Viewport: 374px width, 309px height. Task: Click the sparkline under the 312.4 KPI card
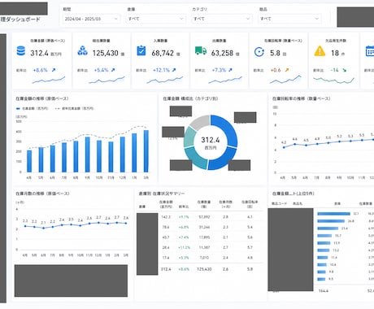(x=49, y=80)
